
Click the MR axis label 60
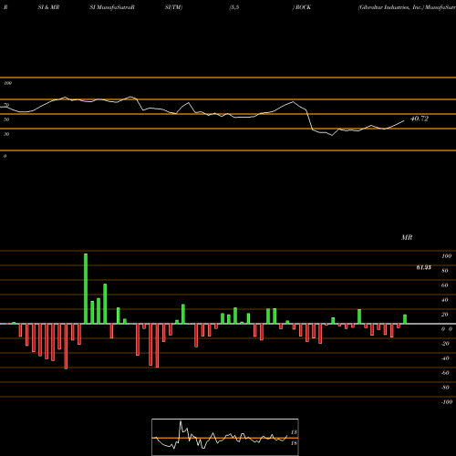(x=445, y=285)
